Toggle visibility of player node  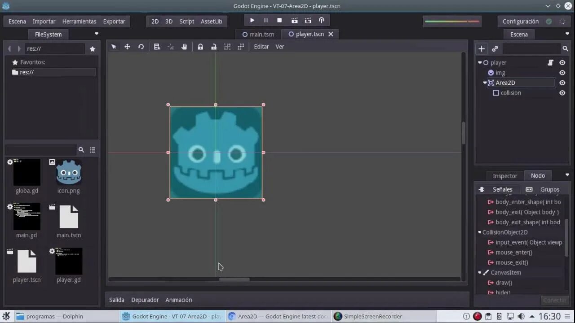[562, 63]
